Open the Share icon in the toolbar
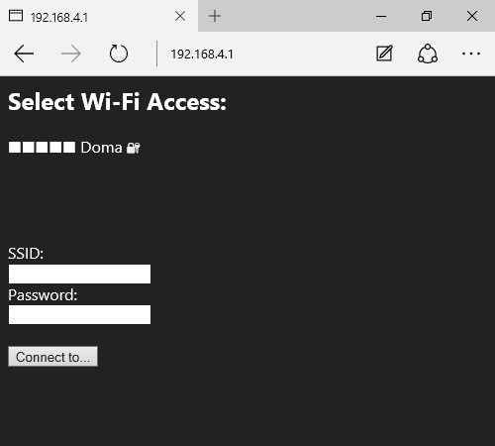Viewport: 495px width, 446px height. pyautogui.click(x=428, y=54)
